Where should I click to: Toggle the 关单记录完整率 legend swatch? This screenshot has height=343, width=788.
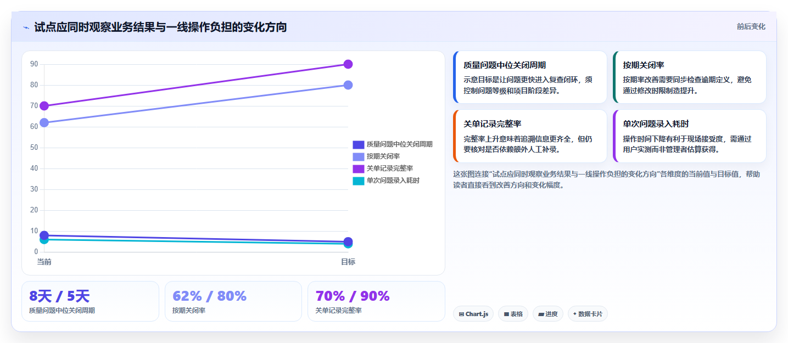tap(358, 168)
